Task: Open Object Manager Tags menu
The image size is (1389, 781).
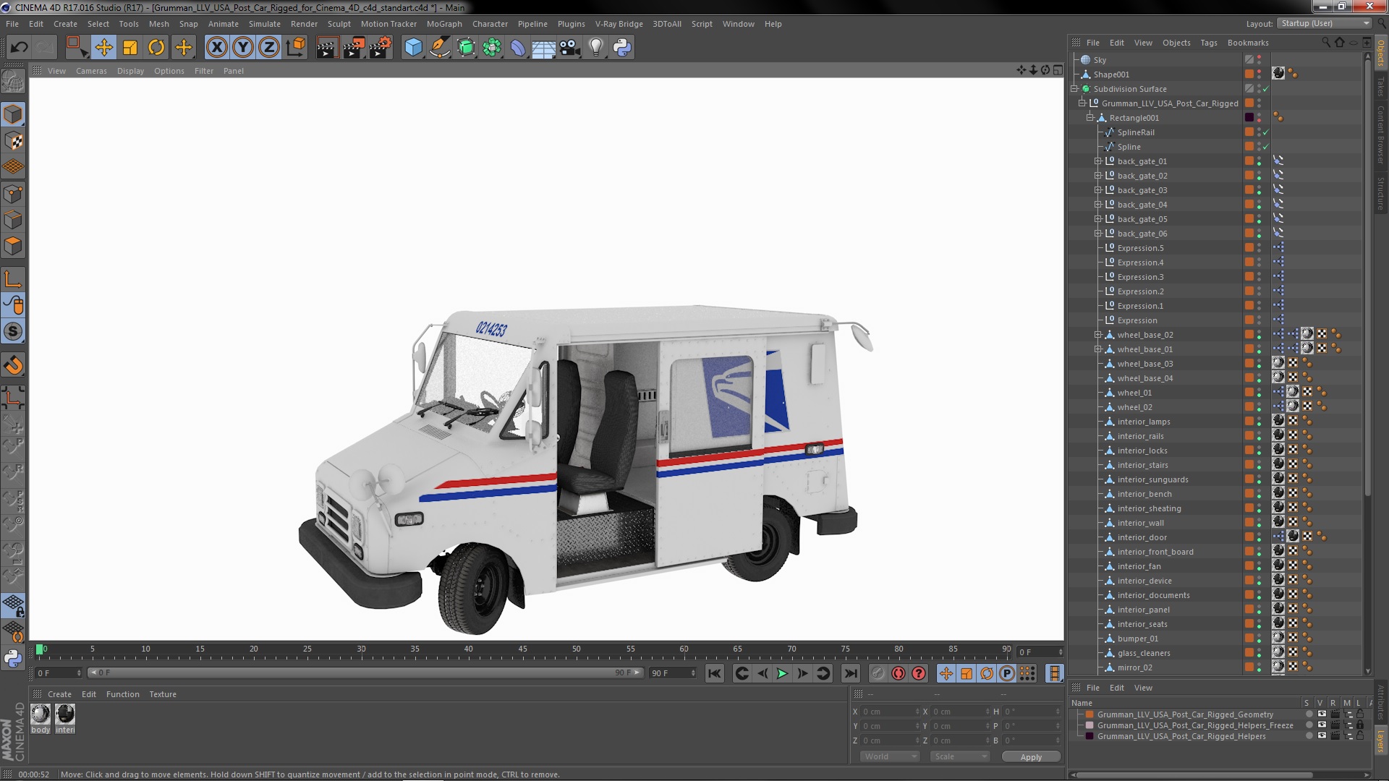Action: tap(1208, 43)
